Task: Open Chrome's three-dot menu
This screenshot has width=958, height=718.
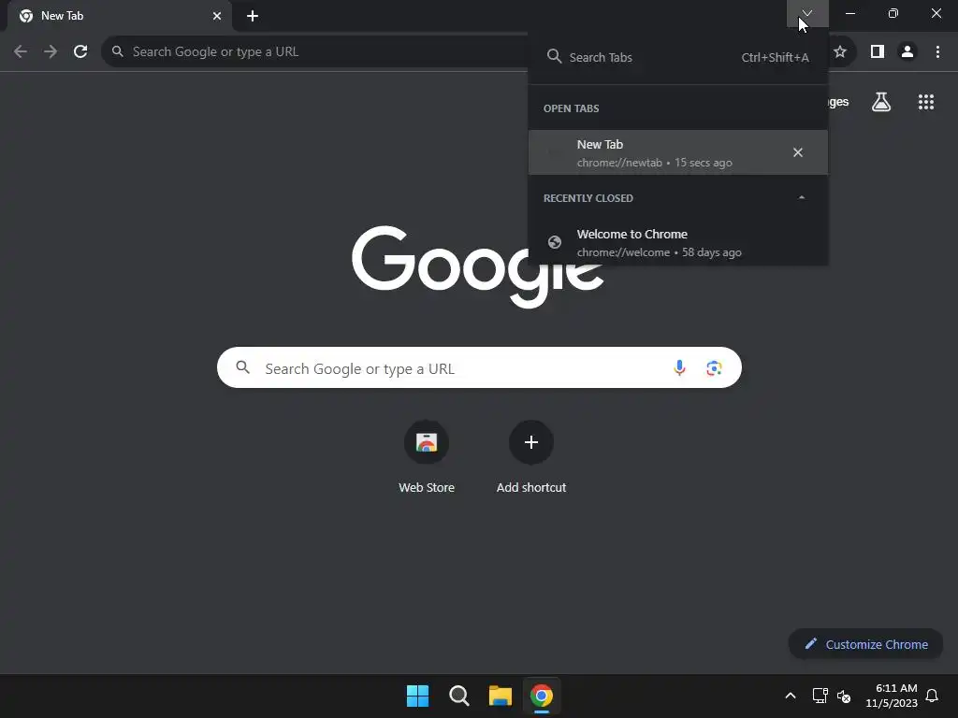Action: point(937,52)
